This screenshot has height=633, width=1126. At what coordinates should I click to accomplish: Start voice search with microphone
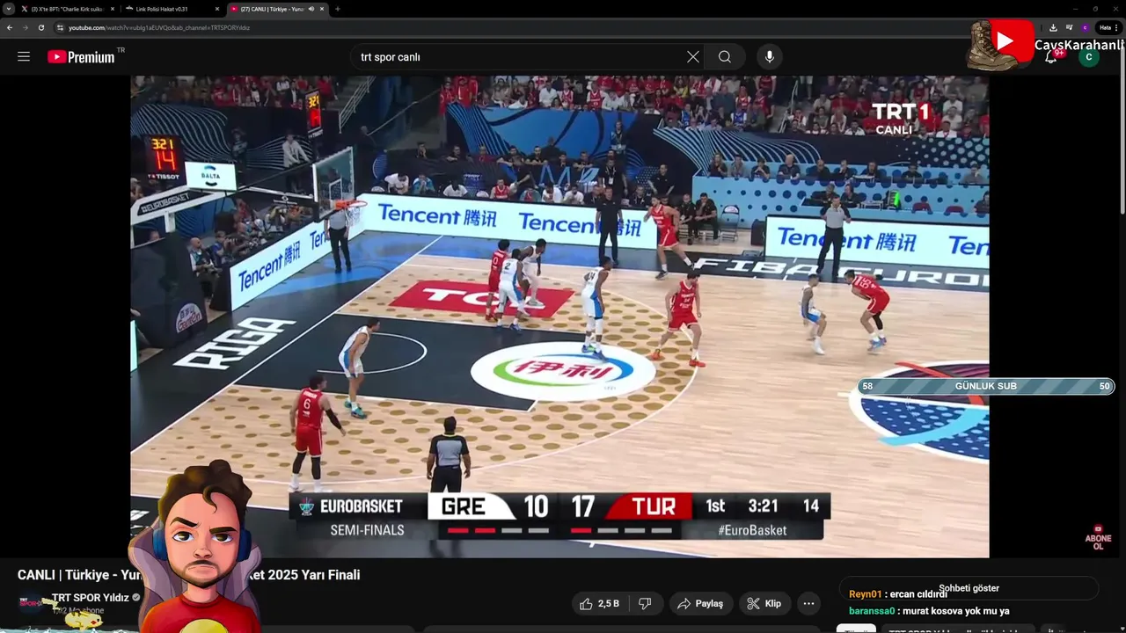click(770, 56)
